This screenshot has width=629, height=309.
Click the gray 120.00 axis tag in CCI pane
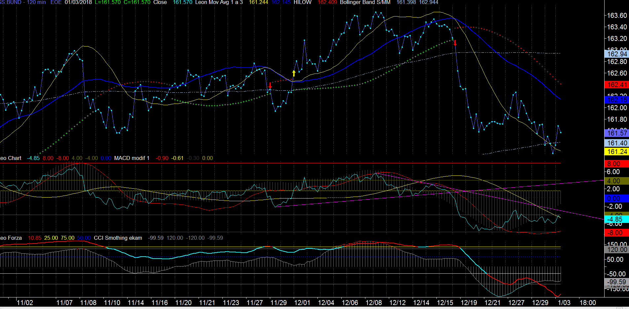coord(617,250)
